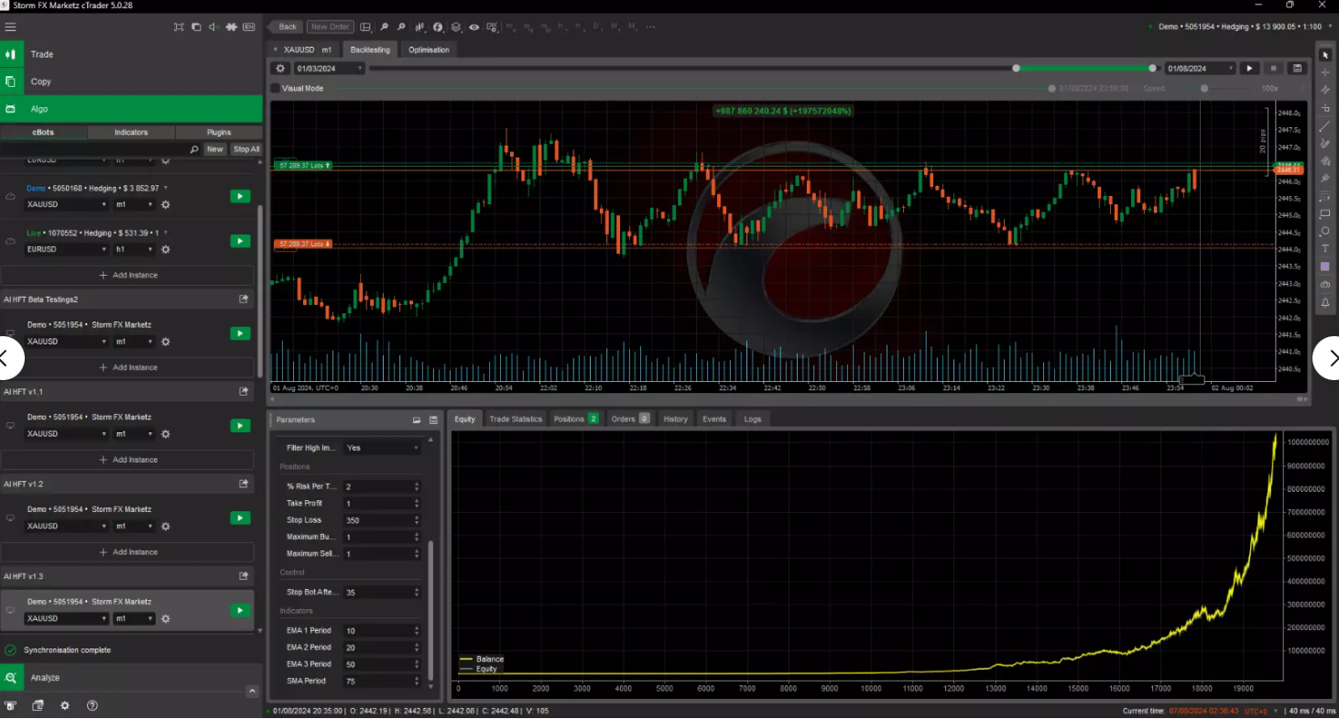Click the eye icon in chart toolbar
Viewport: 1339px width, 719px height.
[x=474, y=27]
